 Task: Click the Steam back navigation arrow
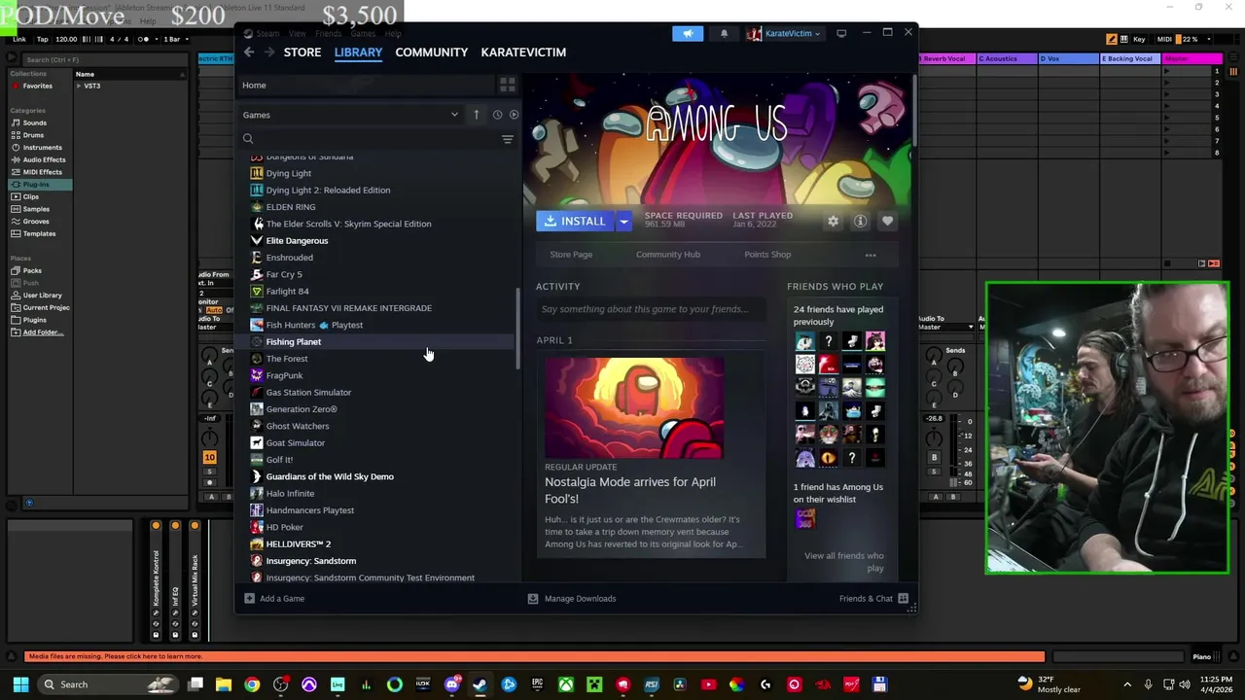point(249,52)
